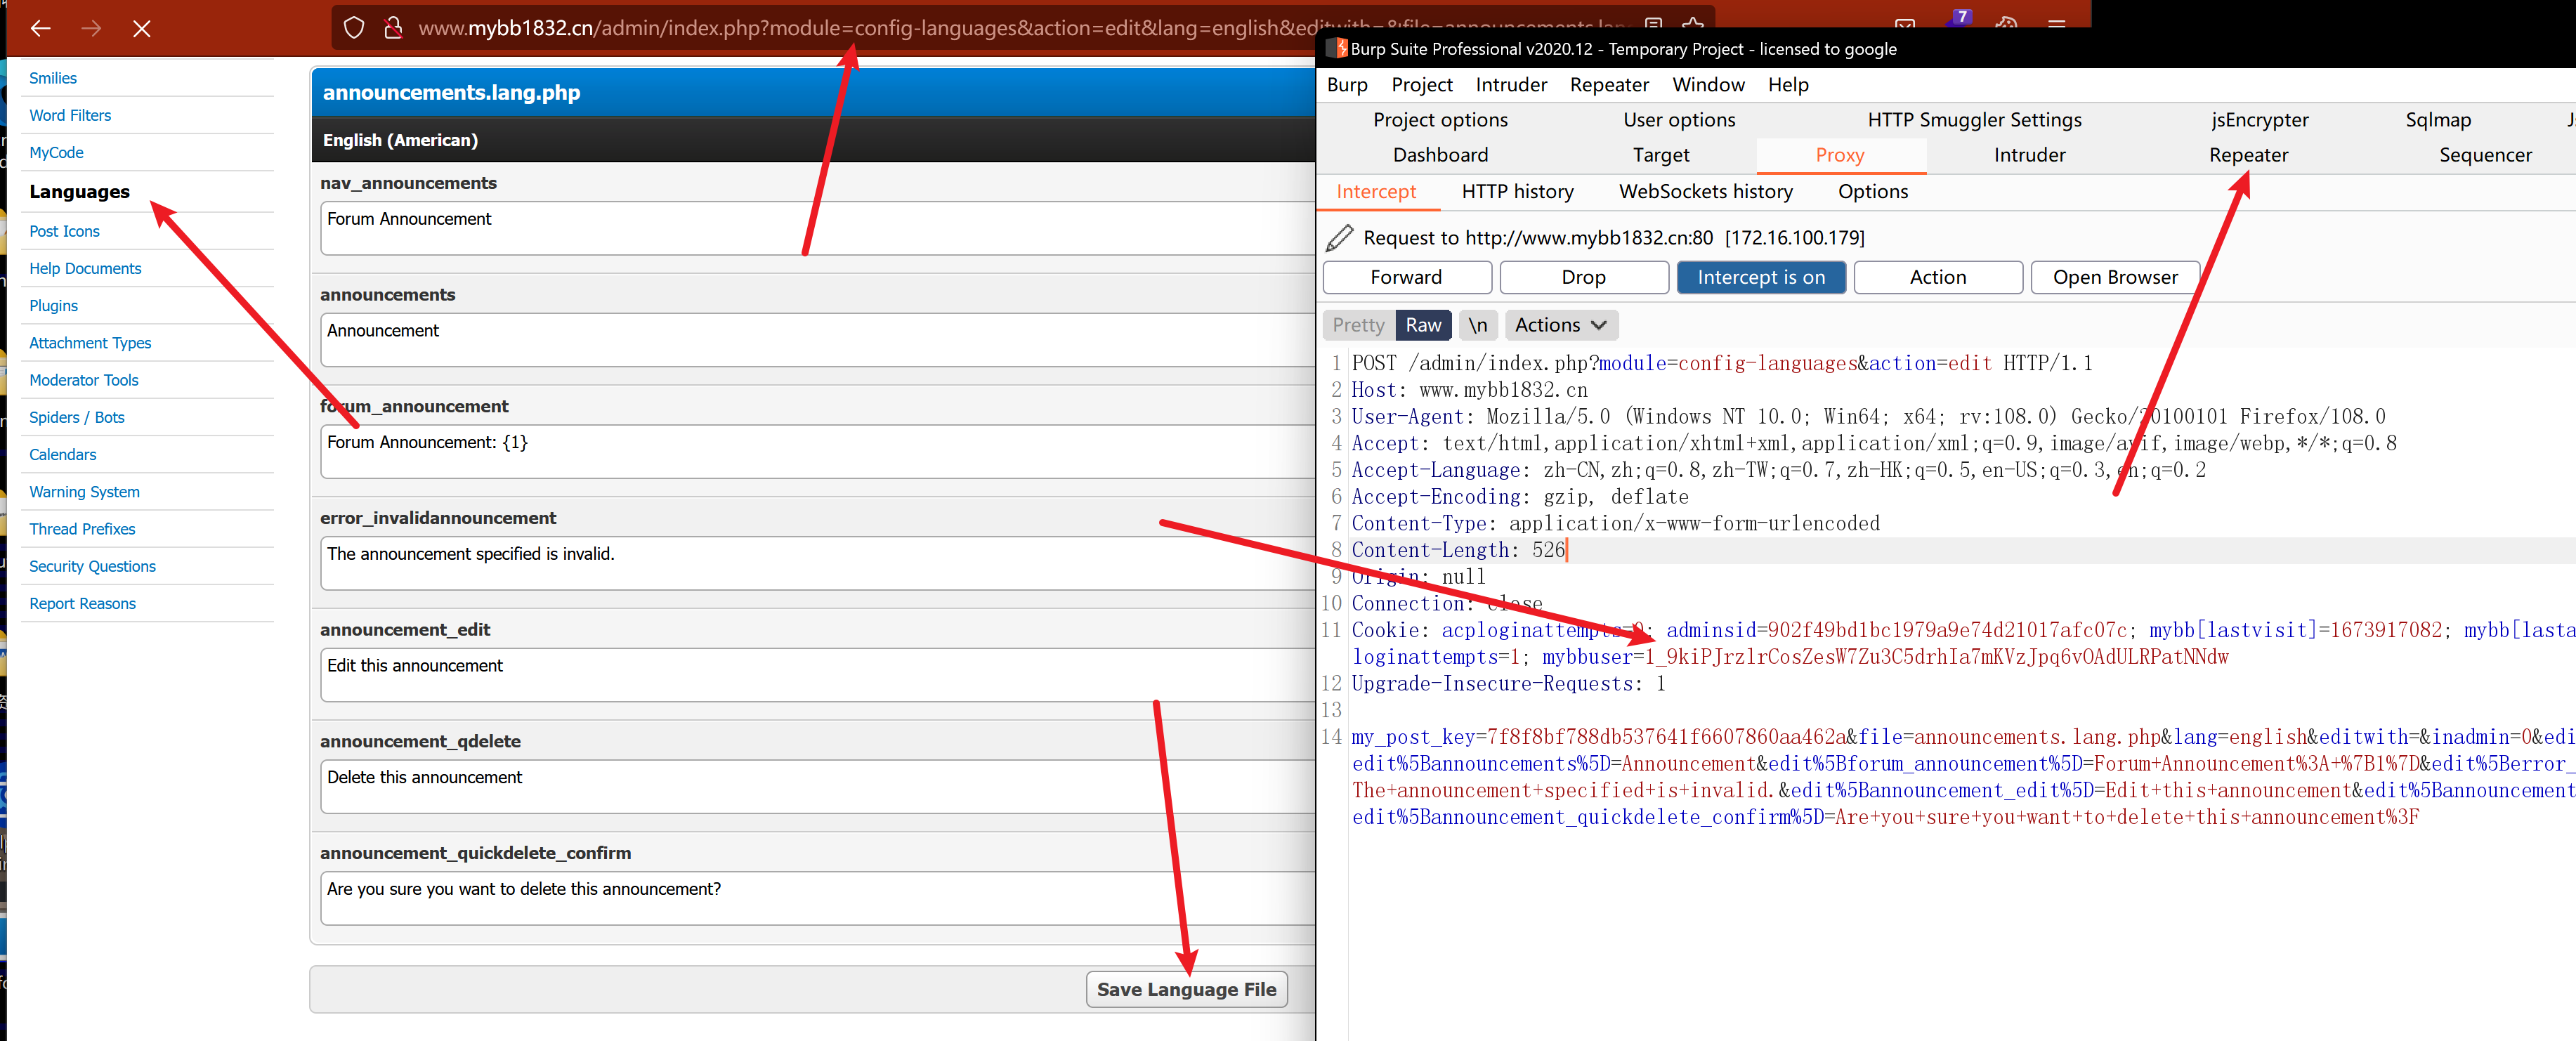
Task: Toggle the \n newline display button
Action: pyautogui.click(x=1477, y=325)
